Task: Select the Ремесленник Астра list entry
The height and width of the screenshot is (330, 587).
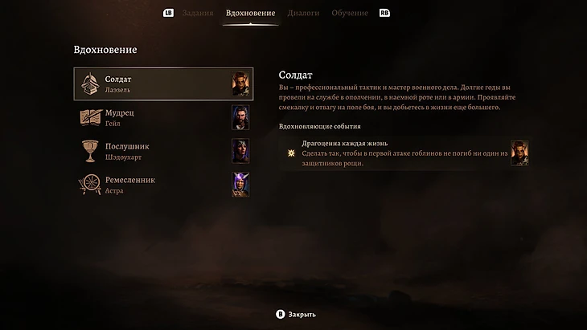Action: point(163,185)
